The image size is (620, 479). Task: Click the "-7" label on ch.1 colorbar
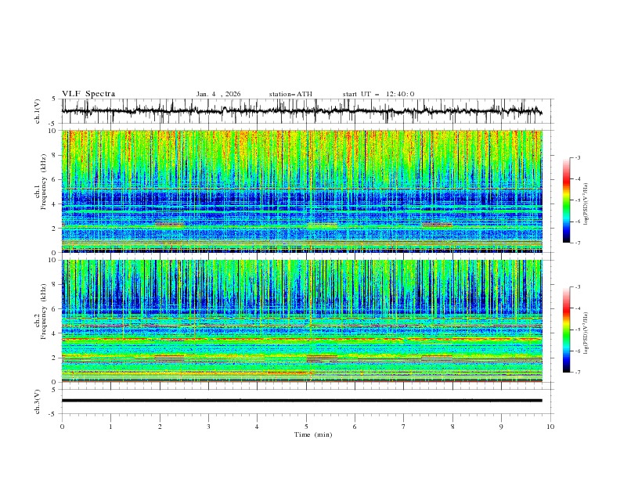pos(577,243)
